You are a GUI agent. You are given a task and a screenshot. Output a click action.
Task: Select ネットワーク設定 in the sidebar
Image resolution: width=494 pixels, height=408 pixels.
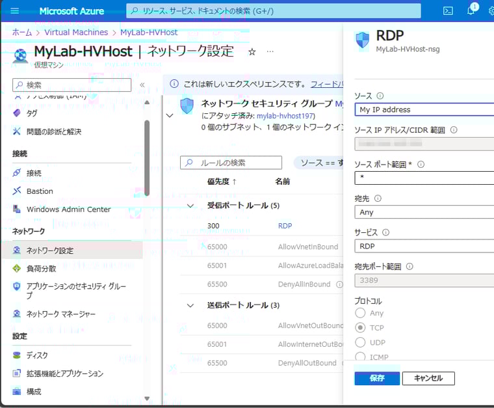(x=72, y=251)
